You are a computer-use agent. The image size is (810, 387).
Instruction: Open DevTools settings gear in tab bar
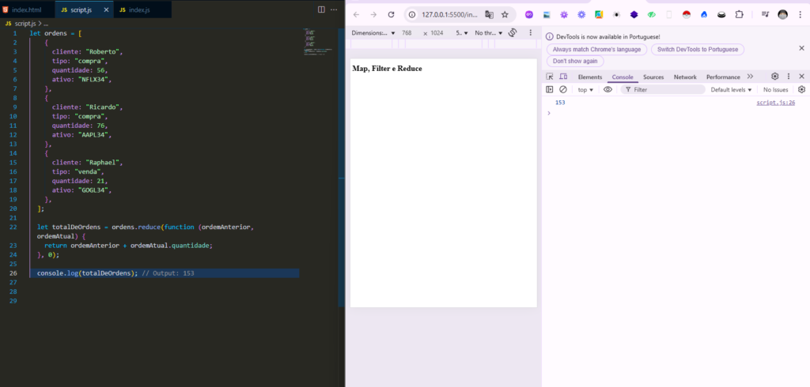pos(775,77)
